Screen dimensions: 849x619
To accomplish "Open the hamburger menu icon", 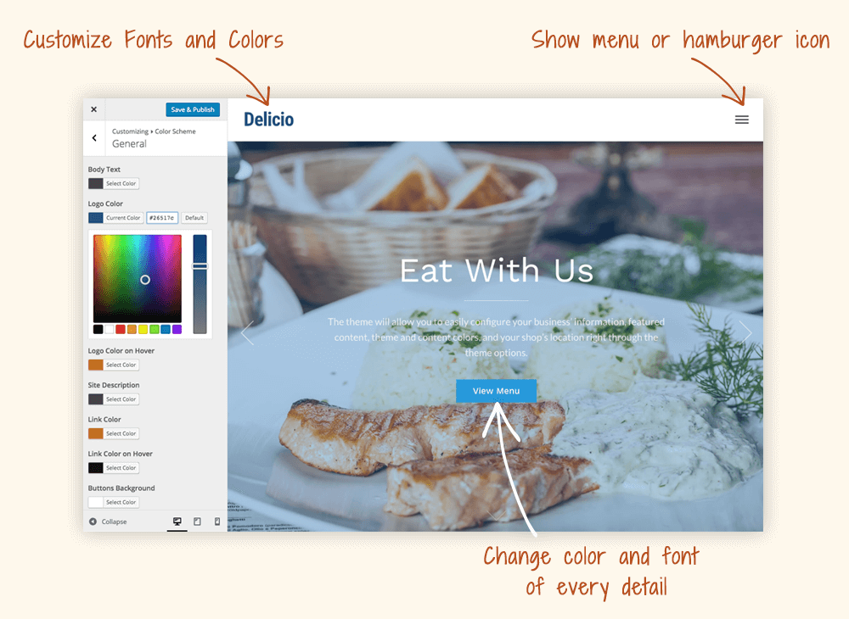I will tap(742, 120).
